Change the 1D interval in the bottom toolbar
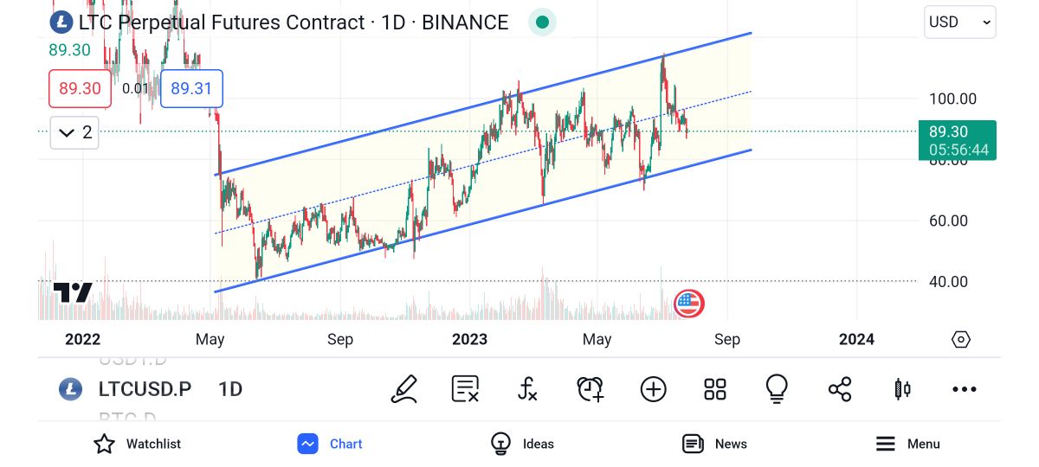The height and width of the screenshot is (467, 1039). pyautogui.click(x=230, y=389)
